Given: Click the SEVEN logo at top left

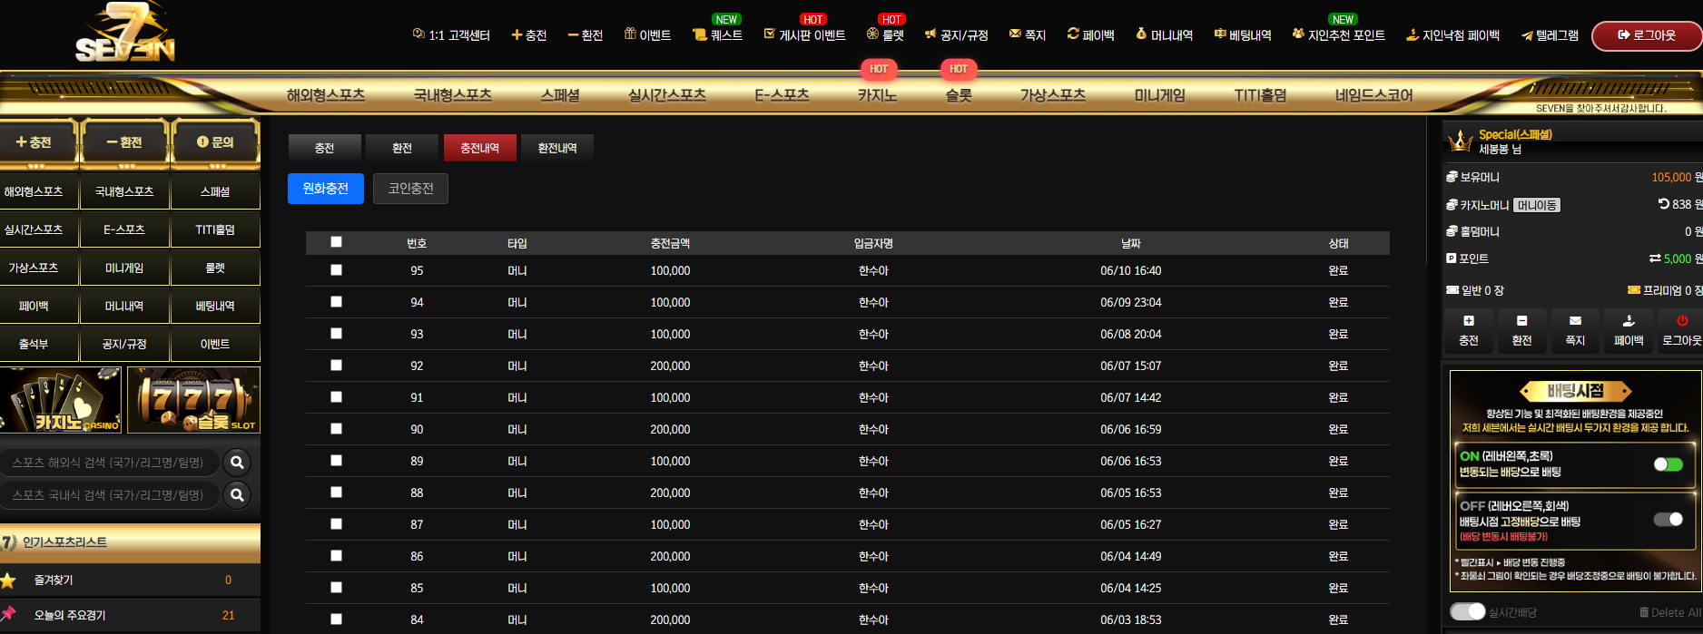Looking at the screenshot, I should pos(125,34).
